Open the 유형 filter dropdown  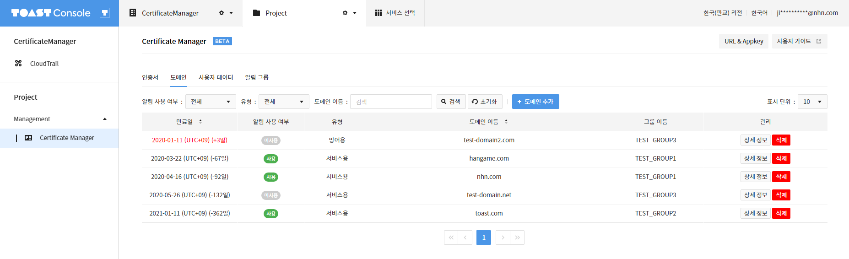pyautogui.click(x=284, y=102)
